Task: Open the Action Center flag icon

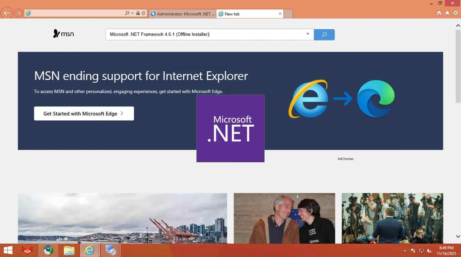Action: tap(413, 251)
